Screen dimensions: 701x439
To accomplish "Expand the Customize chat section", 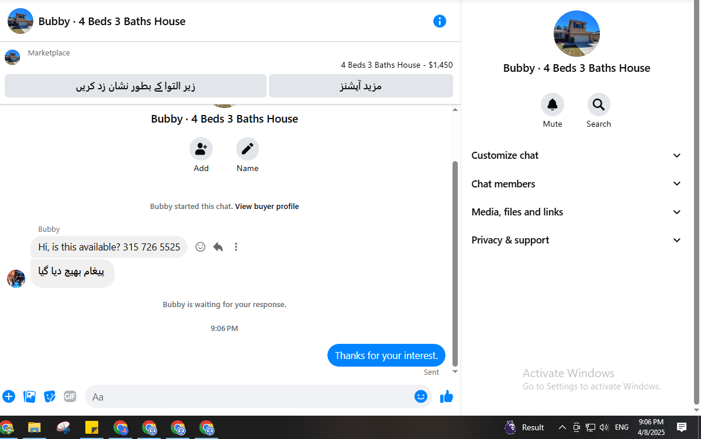I will pyautogui.click(x=576, y=155).
